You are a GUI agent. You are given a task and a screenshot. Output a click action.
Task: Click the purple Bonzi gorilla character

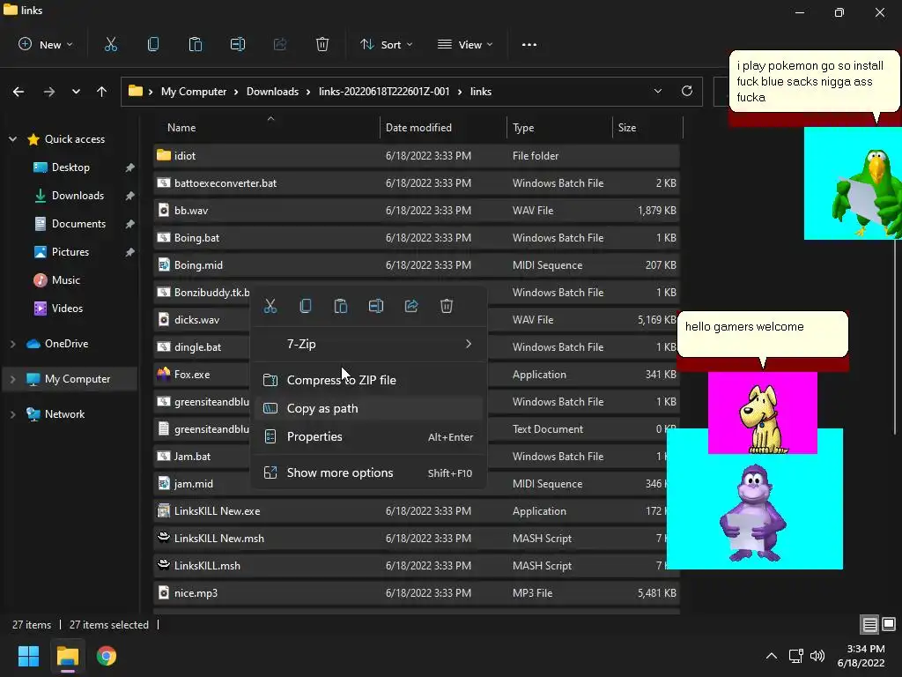752,514
